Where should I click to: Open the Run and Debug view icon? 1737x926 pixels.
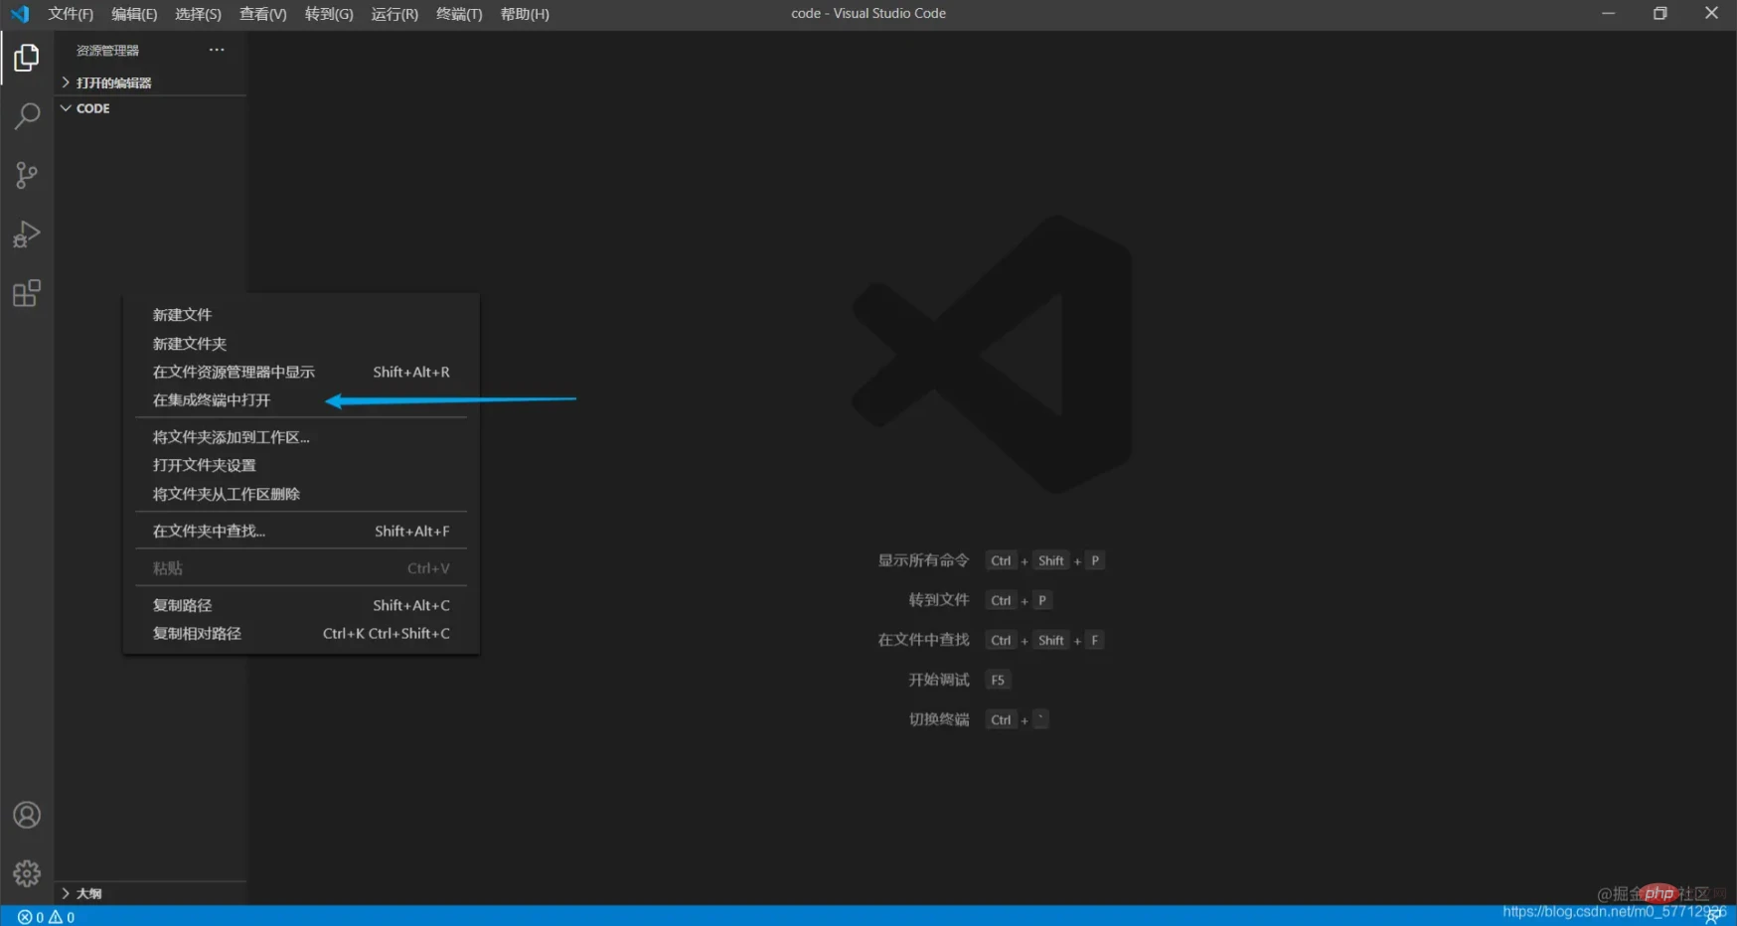tap(27, 234)
